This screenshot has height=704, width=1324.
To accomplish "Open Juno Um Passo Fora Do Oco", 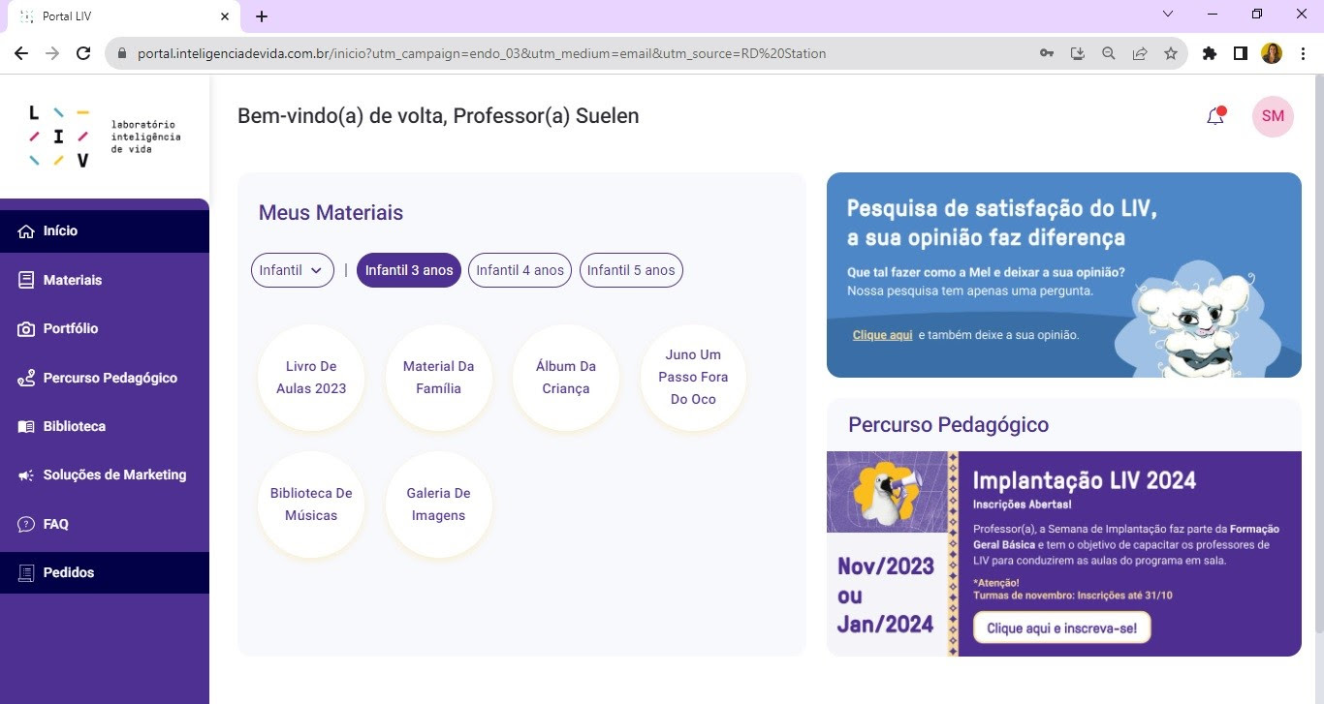I will (x=693, y=378).
